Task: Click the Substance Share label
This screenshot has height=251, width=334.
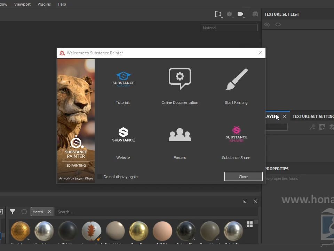Action: (236, 158)
